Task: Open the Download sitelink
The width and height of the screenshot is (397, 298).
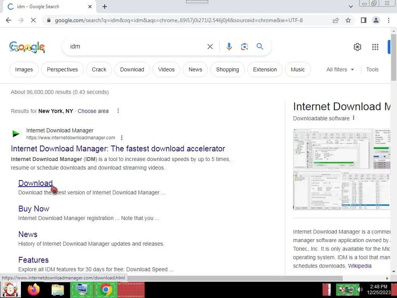Action: [x=35, y=183]
